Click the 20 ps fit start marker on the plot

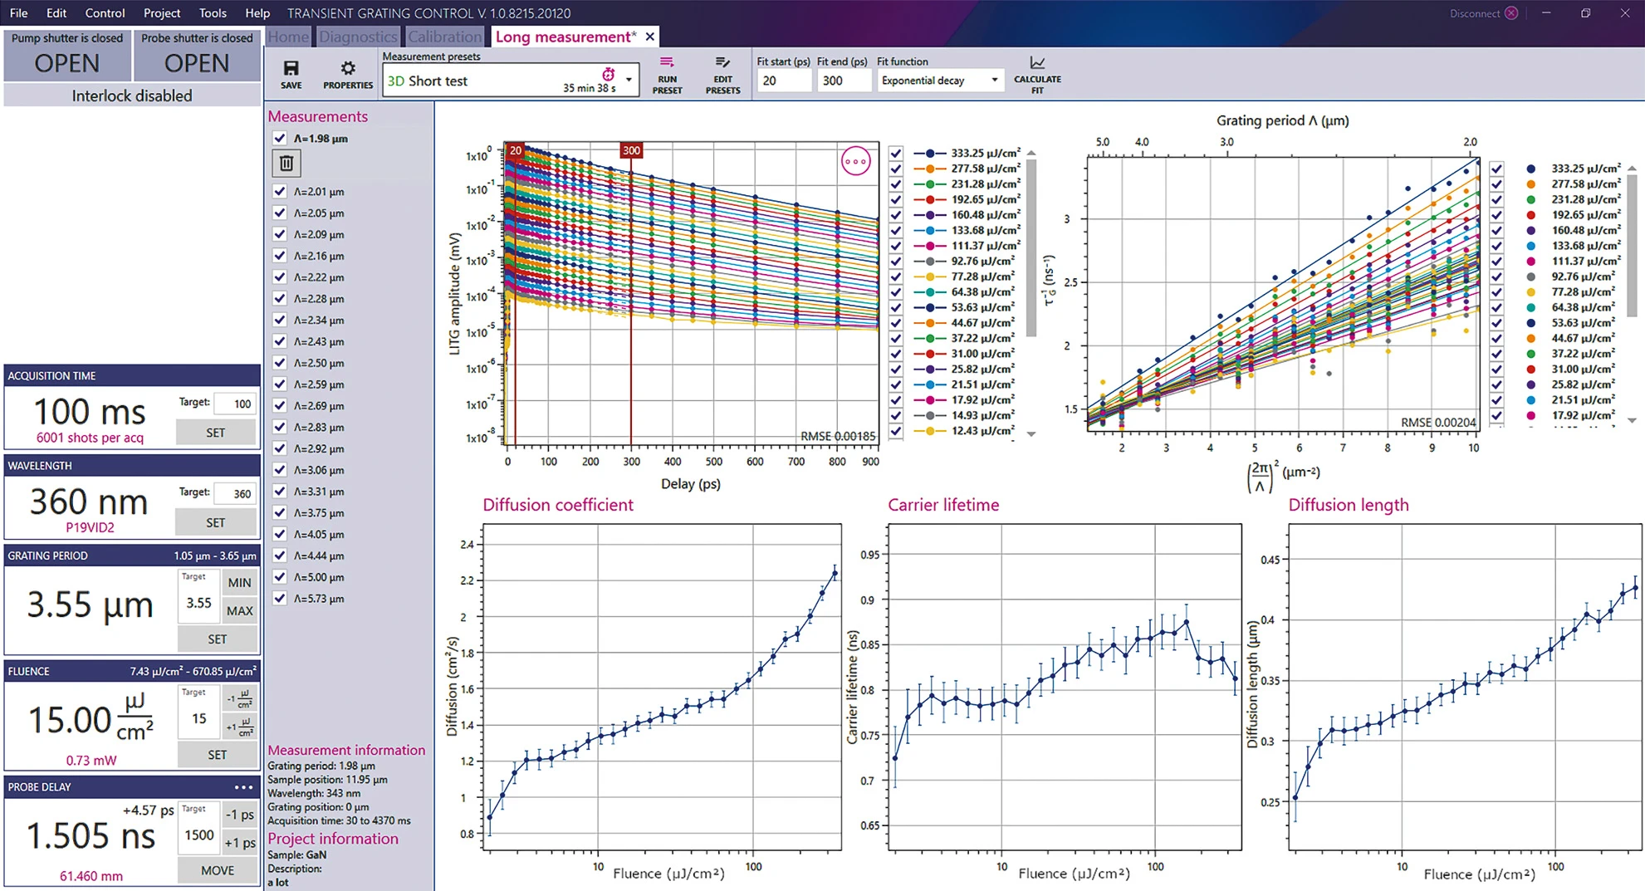click(516, 150)
